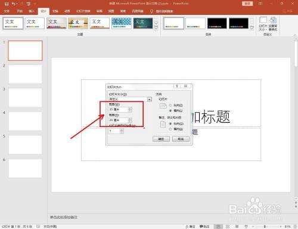Increase the width value with the up spinner
The height and width of the screenshot is (229, 298).
click(130, 109)
